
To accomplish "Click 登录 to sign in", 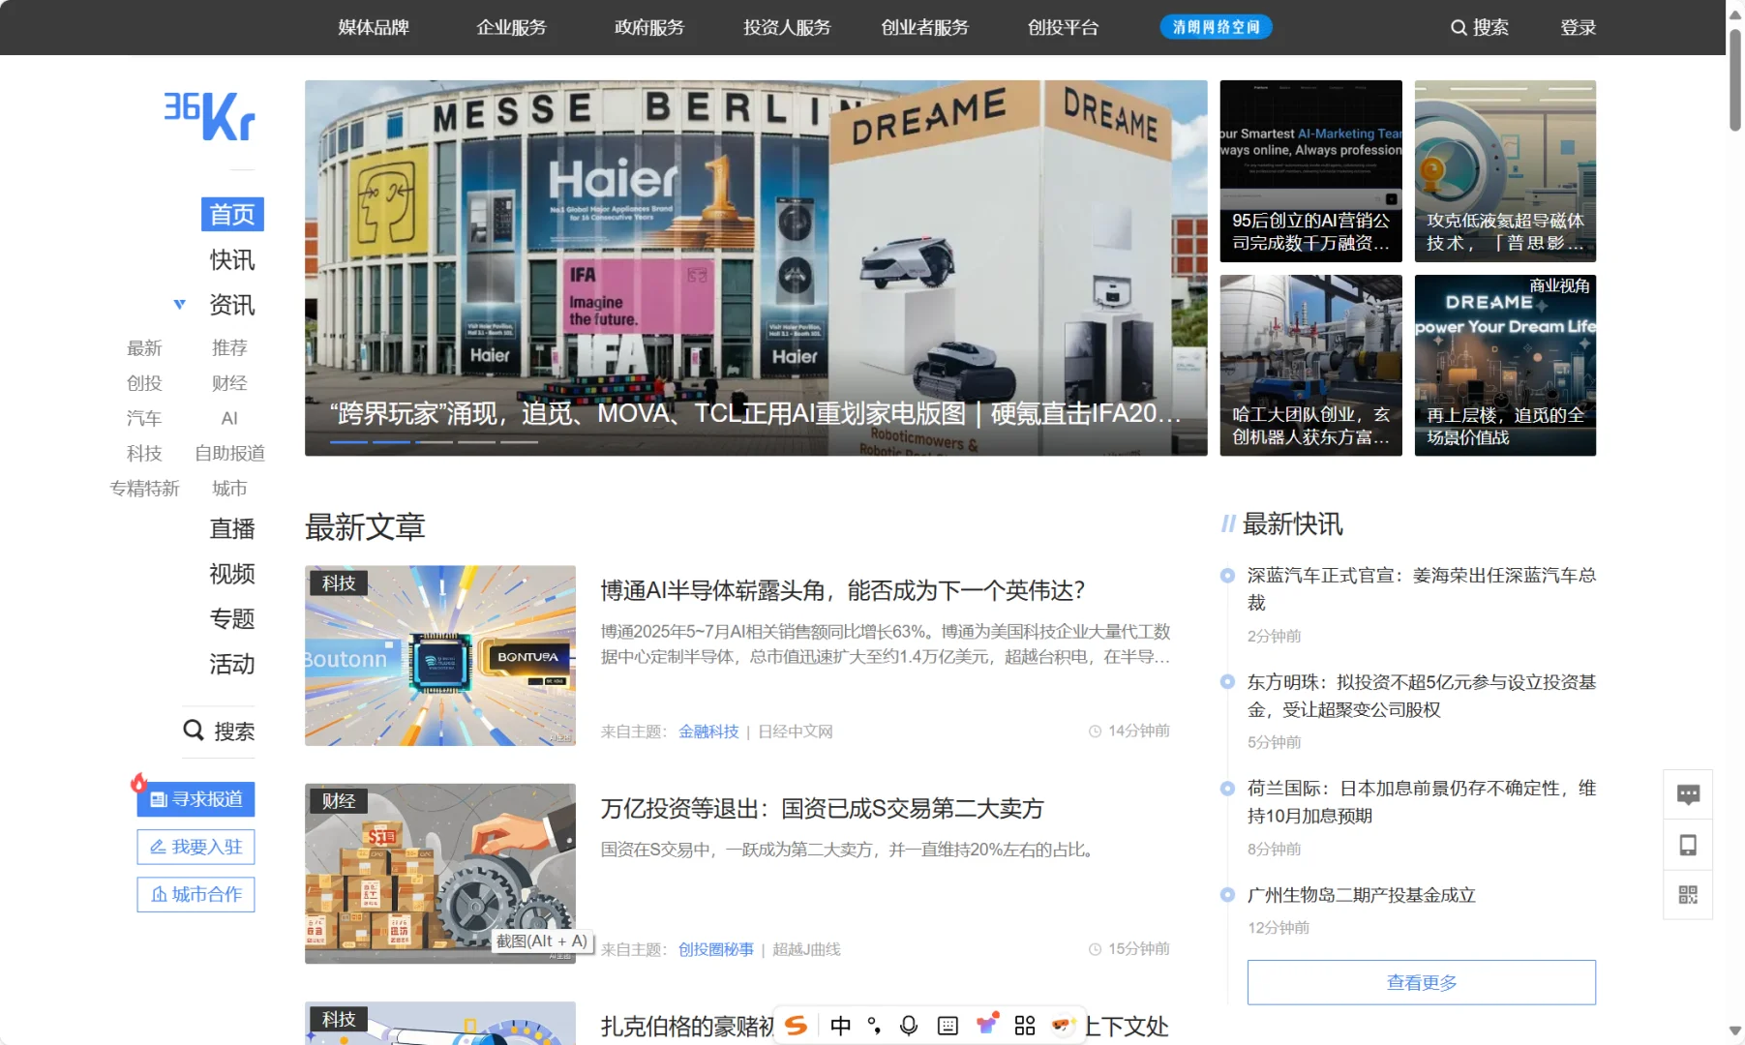I will [1579, 27].
